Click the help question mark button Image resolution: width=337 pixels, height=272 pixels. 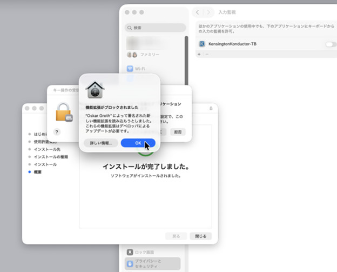pyautogui.click(x=57, y=132)
